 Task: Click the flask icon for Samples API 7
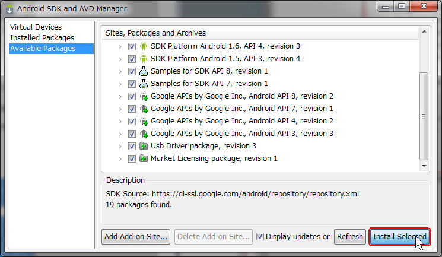coord(144,84)
